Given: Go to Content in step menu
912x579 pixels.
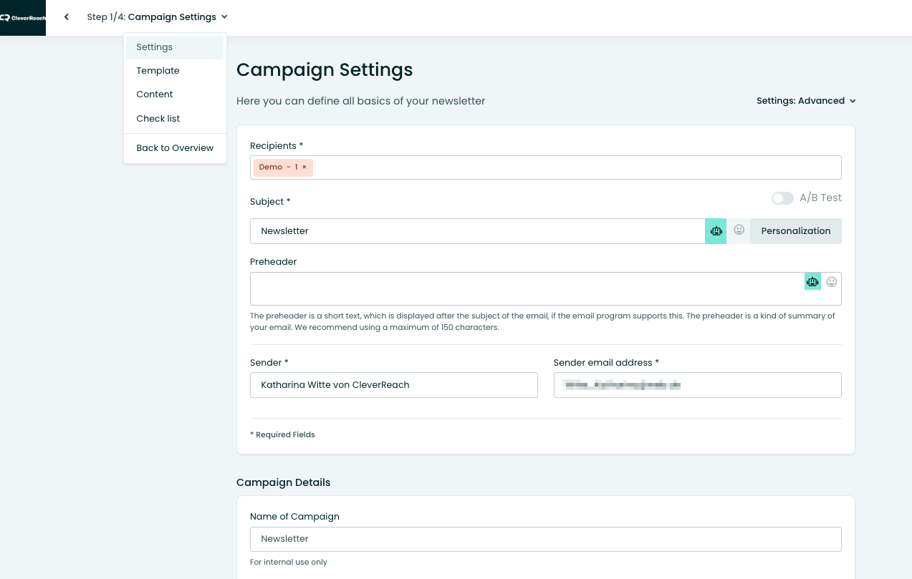Looking at the screenshot, I should pos(155,94).
